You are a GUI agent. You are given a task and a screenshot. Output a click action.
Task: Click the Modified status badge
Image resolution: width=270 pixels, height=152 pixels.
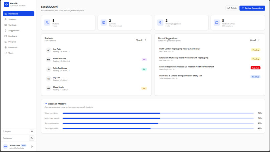(x=255, y=77)
